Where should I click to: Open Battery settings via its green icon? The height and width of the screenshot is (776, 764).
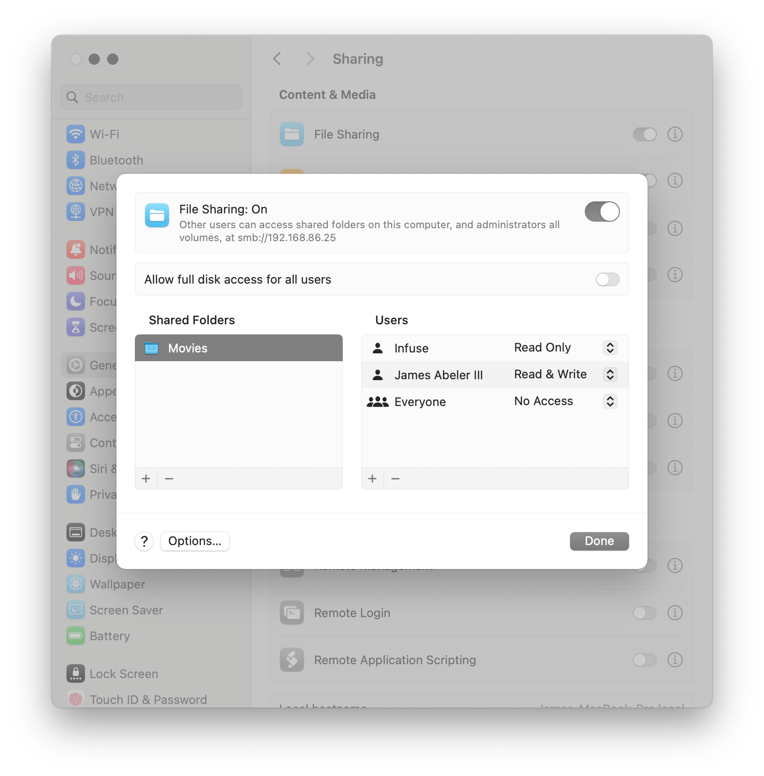pyautogui.click(x=76, y=636)
